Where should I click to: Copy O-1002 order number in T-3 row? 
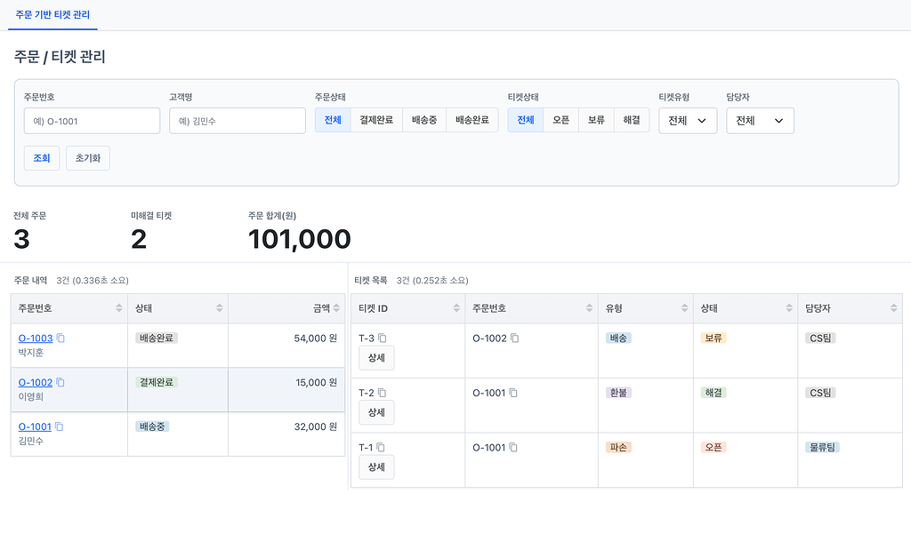coord(514,339)
